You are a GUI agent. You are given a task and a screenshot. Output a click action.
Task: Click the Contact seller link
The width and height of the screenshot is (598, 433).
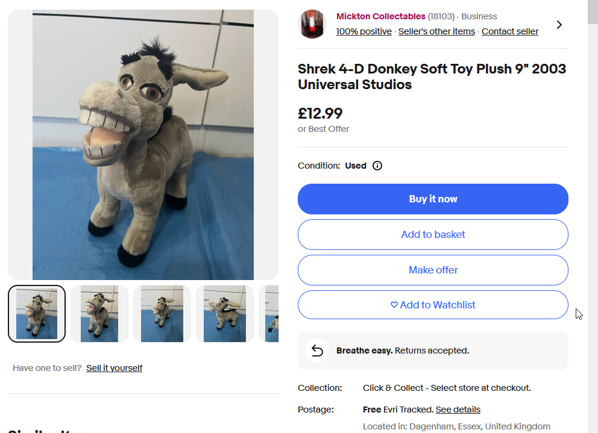coord(509,31)
